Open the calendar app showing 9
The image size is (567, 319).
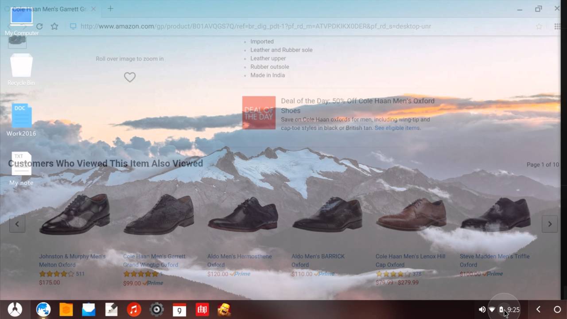point(179,309)
